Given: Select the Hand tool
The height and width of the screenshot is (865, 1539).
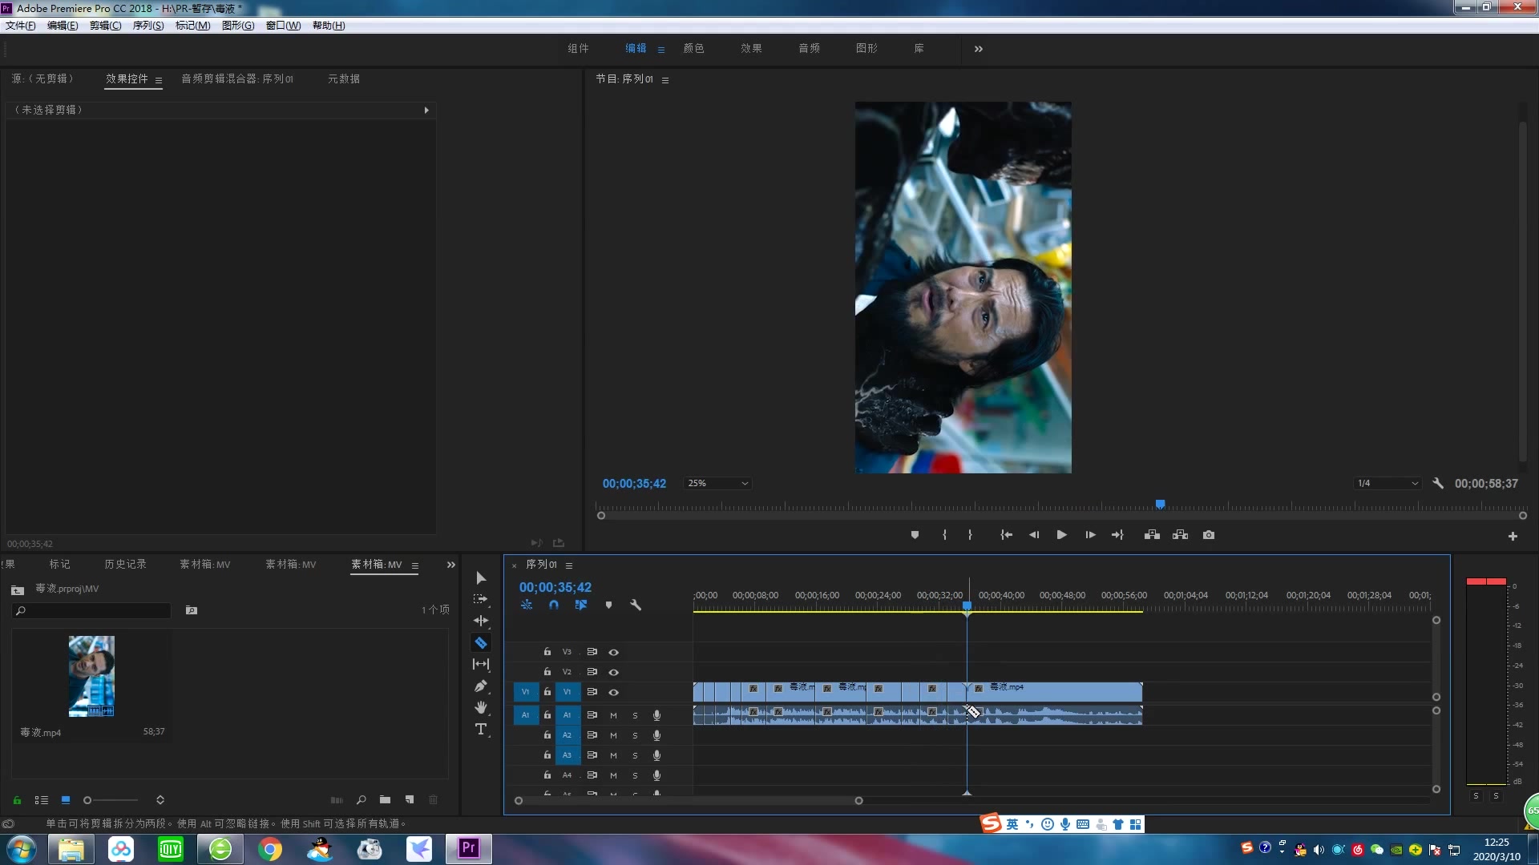Looking at the screenshot, I should (481, 707).
